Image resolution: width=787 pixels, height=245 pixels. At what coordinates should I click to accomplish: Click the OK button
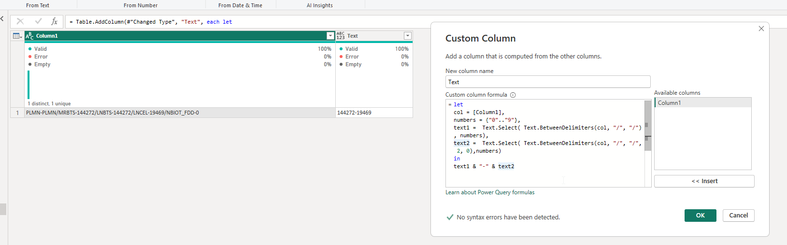tap(701, 216)
